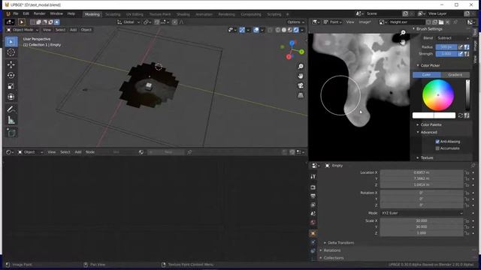Toggle the viewport overlays button
Screen dimensions: 481x270
(256, 30)
